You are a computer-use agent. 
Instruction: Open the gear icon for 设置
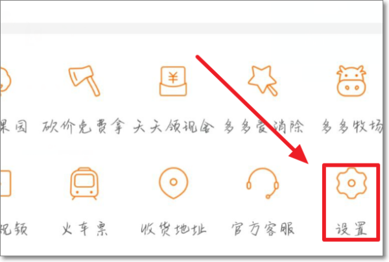(x=351, y=183)
